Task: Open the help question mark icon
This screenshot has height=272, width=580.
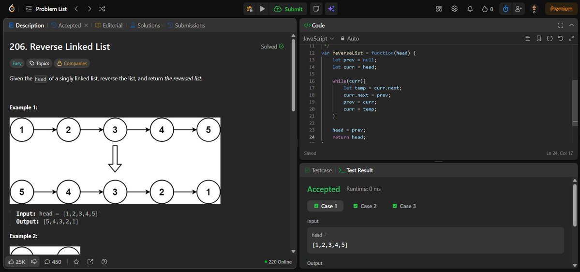Action: 104,262
